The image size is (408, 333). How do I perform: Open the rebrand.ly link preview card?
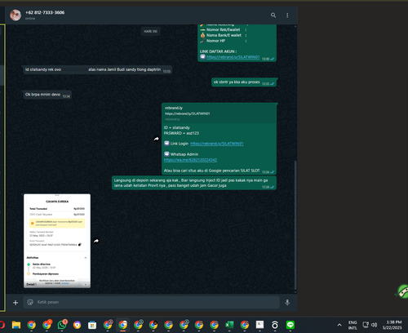(x=220, y=113)
